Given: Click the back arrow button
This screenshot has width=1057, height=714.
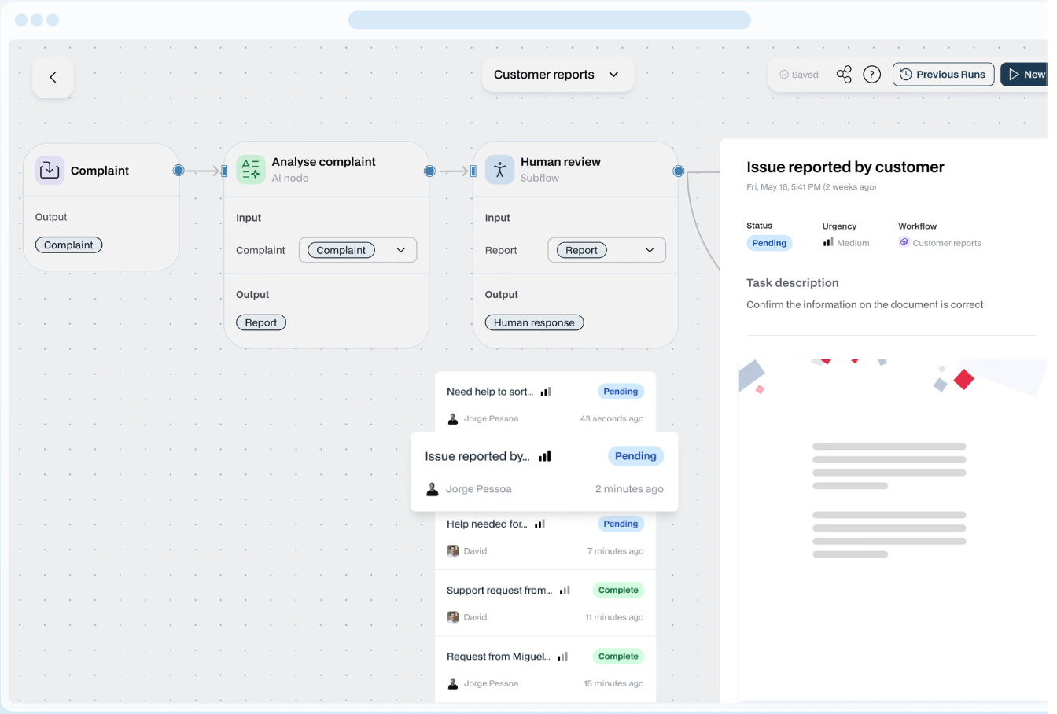Looking at the screenshot, I should (x=53, y=77).
